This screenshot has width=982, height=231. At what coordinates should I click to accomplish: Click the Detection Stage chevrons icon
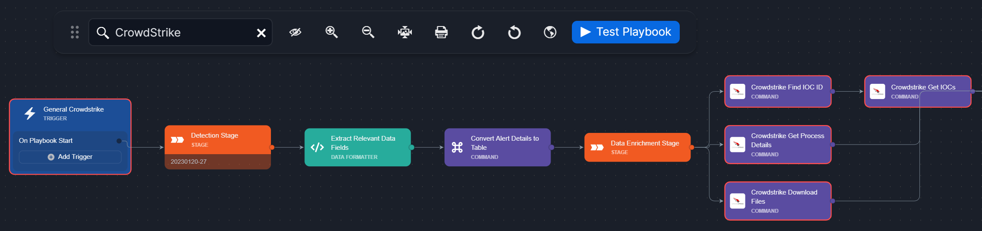177,140
